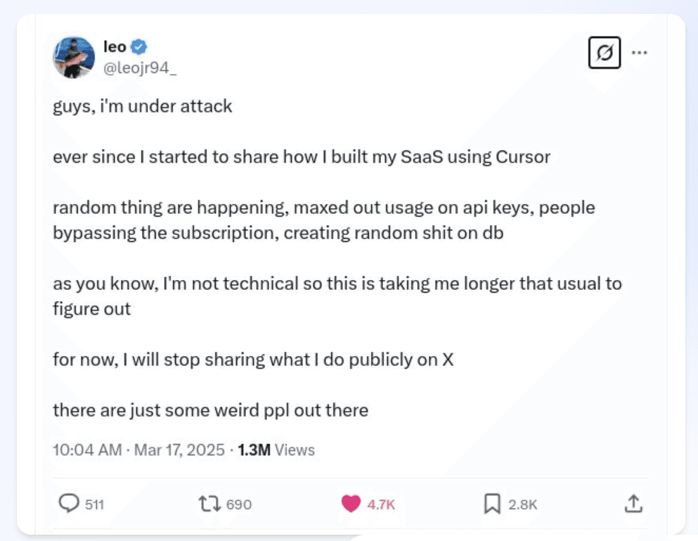Repost leo's tweet

[x=209, y=504]
